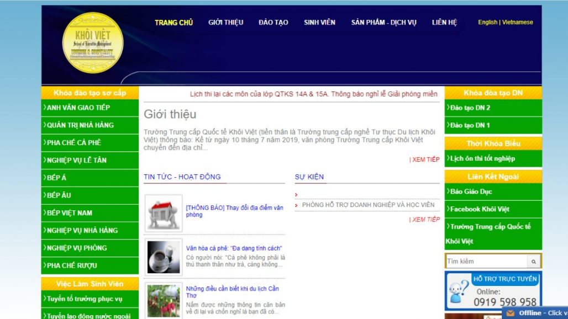Select QUẢN TRỊ NHÀ HÀNG course

90,125
